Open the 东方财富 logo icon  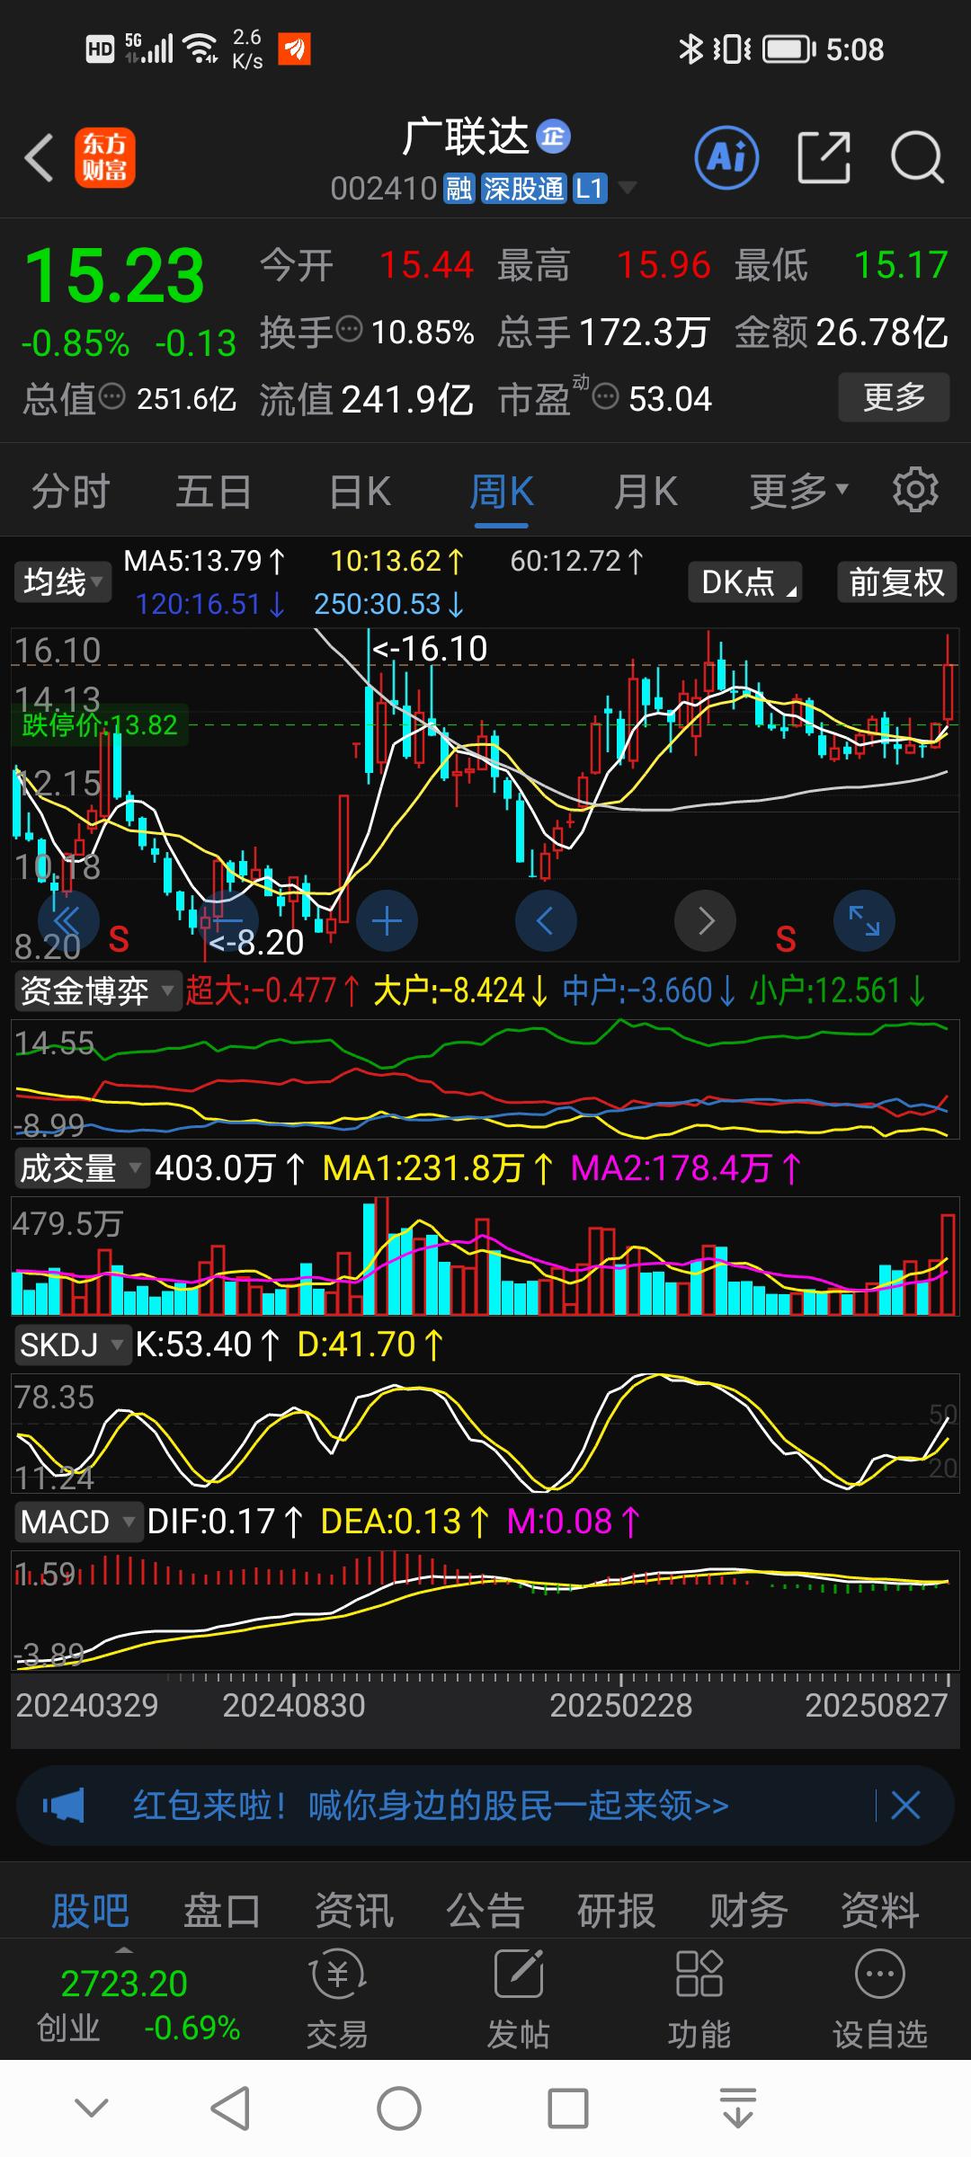click(x=104, y=157)
